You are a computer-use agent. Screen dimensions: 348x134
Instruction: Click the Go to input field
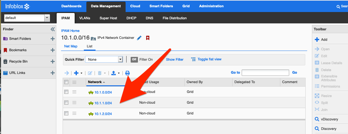pyautogui.click(x=265, y=73)
